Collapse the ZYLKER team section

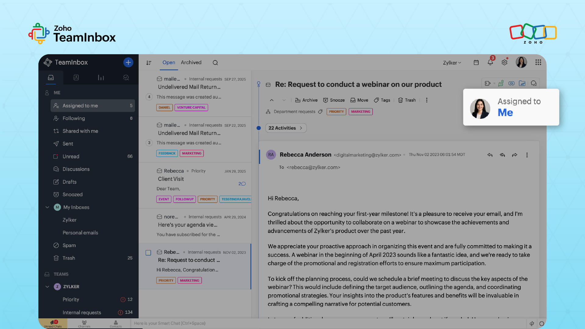pos(47,287)
